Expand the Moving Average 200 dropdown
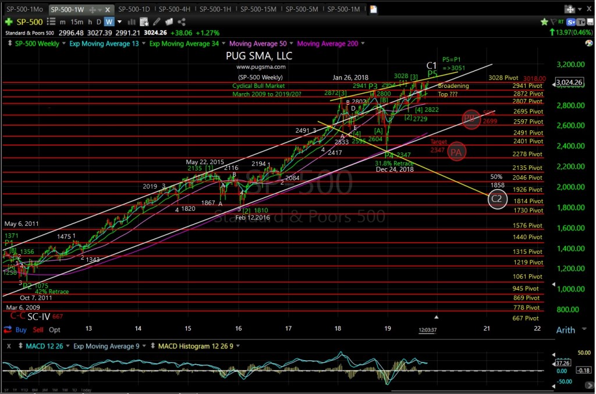 click(x=363, y=44)
